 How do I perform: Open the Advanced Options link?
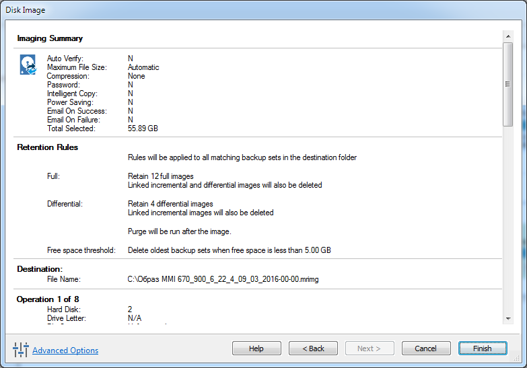(x=65, y=351)
